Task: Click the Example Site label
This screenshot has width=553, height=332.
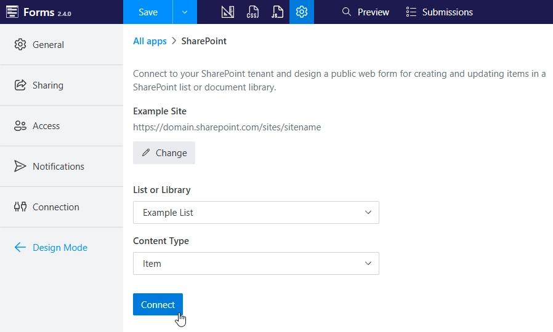Action: (x=159, y=111)
